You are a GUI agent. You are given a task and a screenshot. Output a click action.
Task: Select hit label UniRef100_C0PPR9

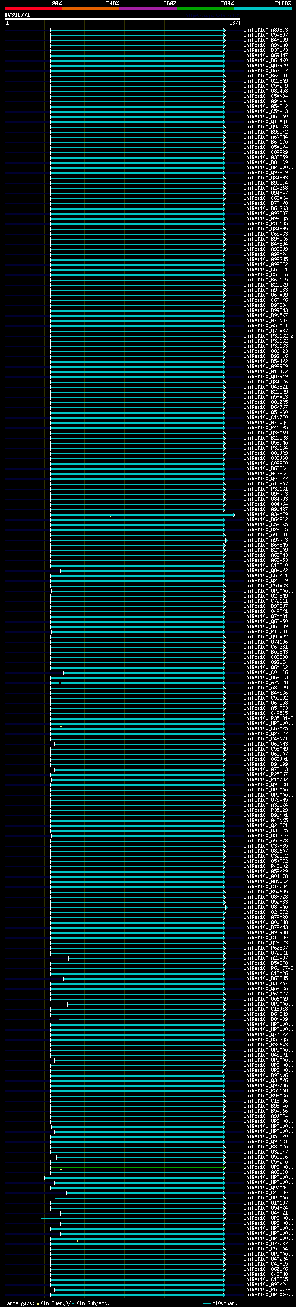tap(265, 152)
